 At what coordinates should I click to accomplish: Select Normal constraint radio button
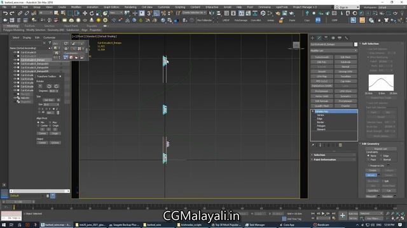382,160
